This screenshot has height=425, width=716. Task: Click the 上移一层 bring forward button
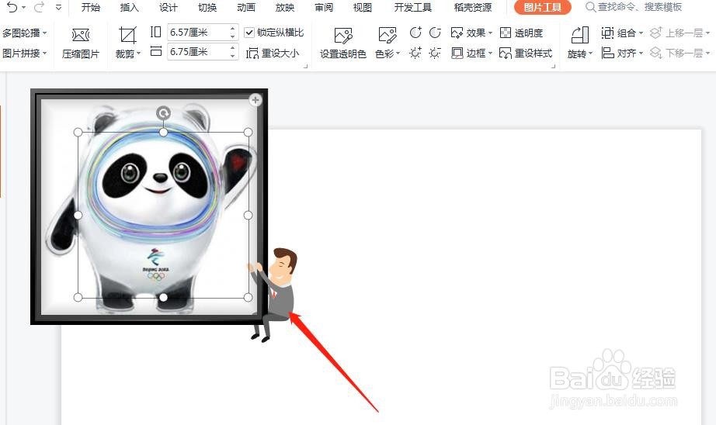click(x=680, y=33)
